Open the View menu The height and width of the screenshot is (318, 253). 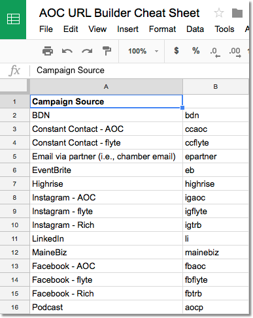(97, 29)
